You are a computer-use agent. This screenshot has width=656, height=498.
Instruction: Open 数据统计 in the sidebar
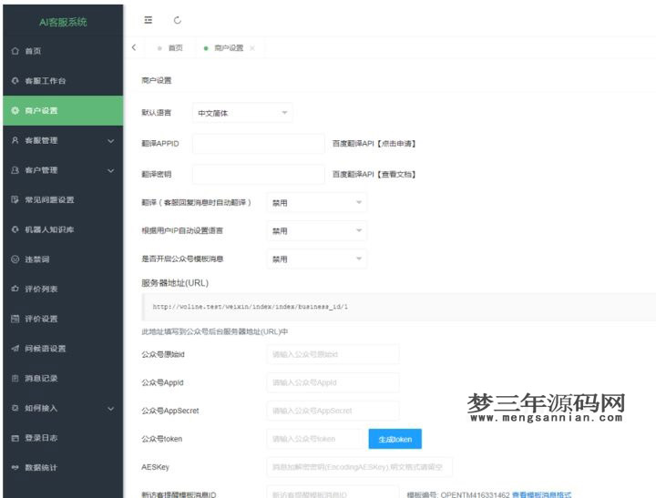(63, 467)
